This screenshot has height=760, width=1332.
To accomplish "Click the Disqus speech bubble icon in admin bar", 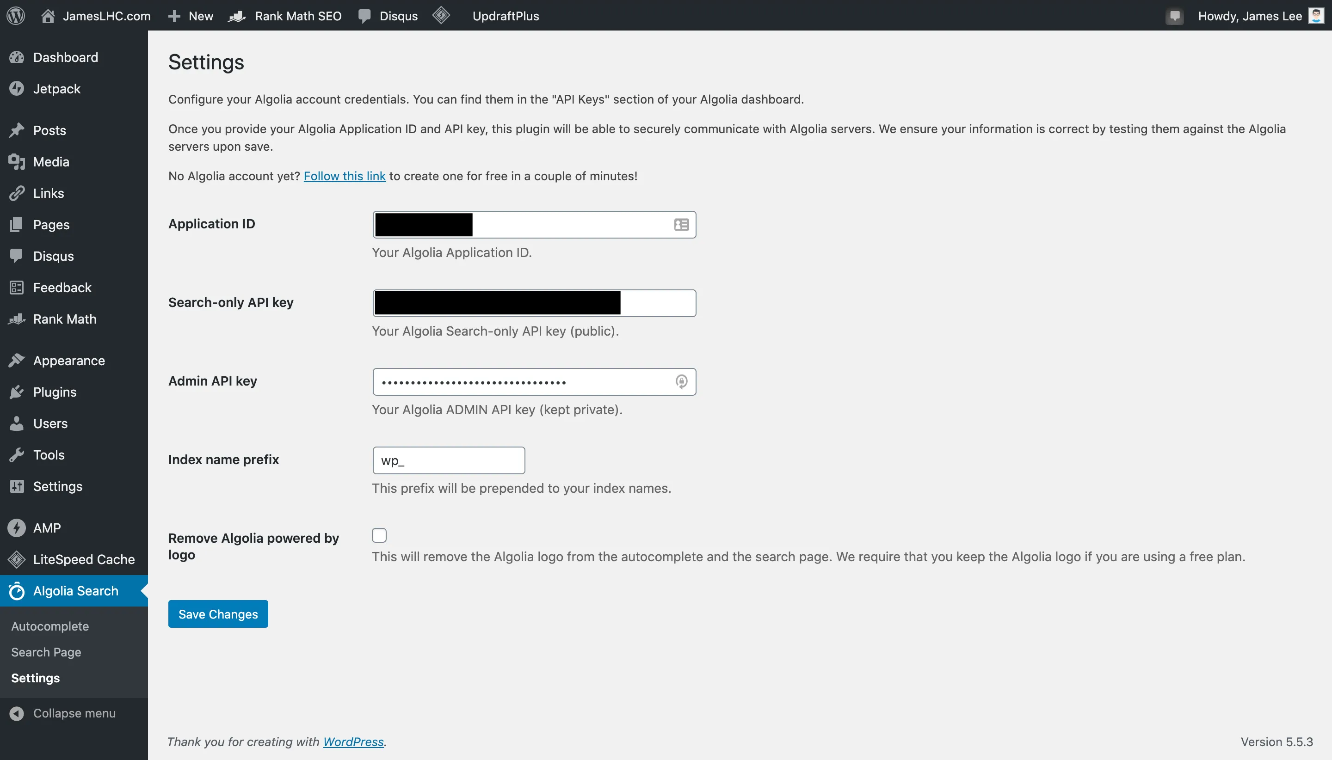I will pyautogui.click(x=364, y=16).
